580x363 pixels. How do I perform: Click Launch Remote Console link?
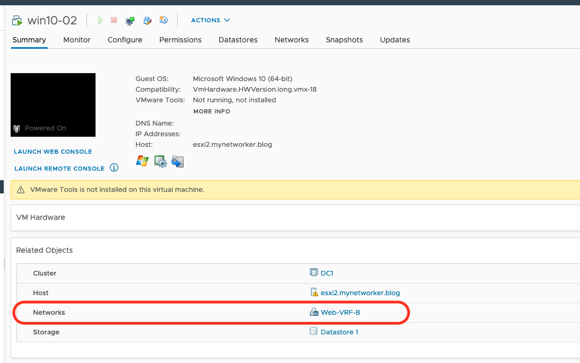[59, 169]
